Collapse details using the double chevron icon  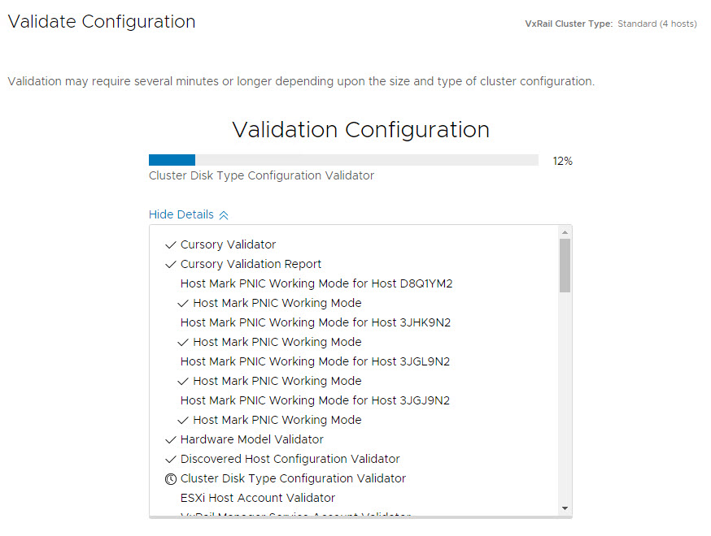(x=224, y=215)
